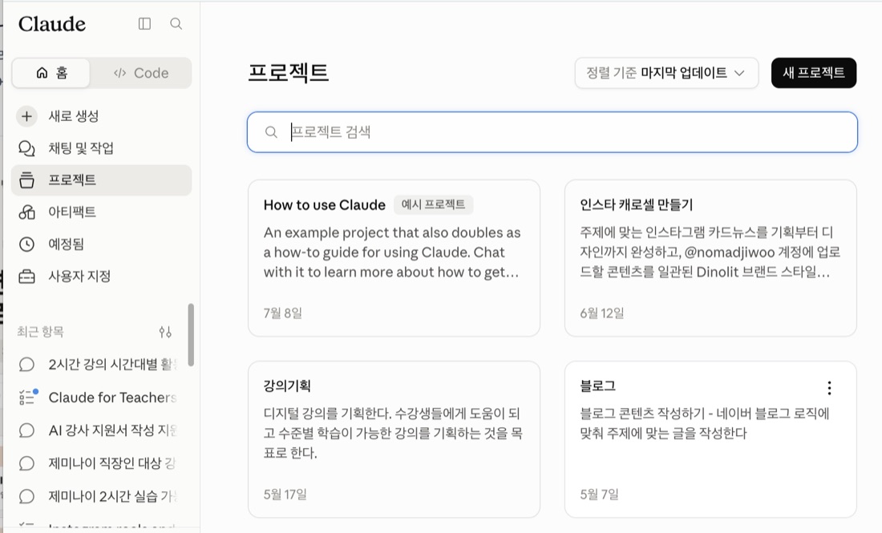The image size is (882, 533).
Task: Click the 5월 17일 date text
Action: click(285, 495)
